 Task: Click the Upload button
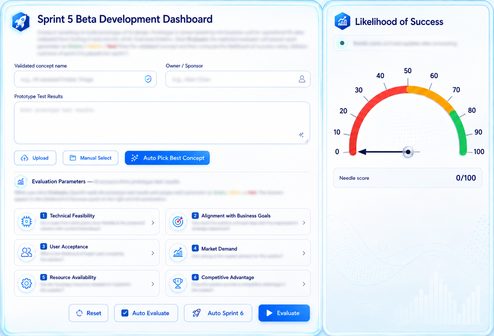click(35, 158)
